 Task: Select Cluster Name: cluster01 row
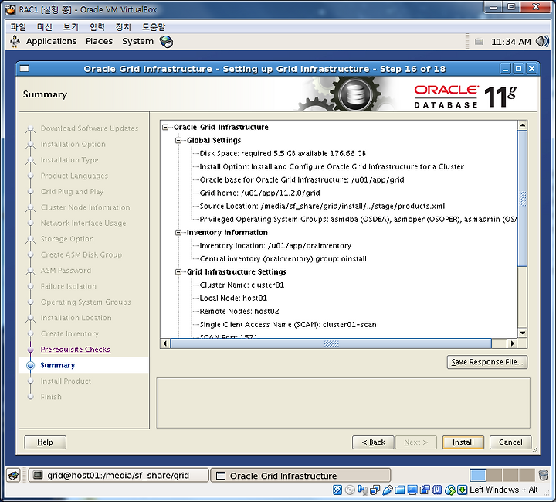click(242, 285)
